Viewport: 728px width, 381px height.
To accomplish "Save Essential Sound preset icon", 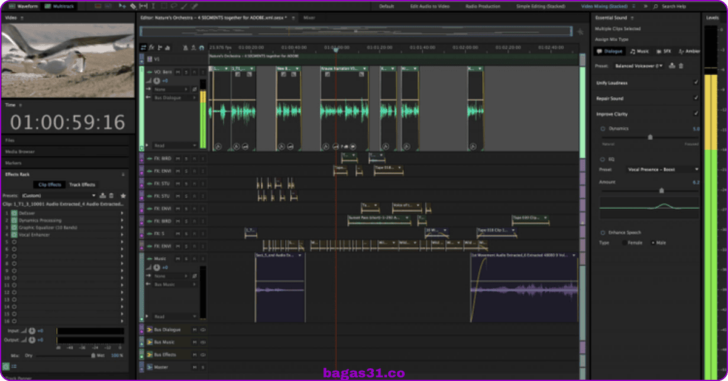I will click(x=672, y=66).
